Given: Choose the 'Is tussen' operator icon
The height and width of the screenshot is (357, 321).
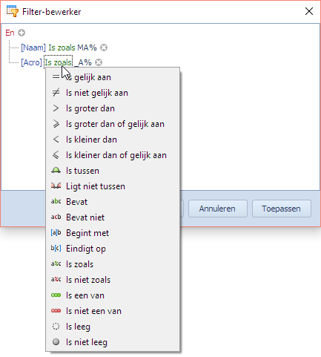Looking at the screenshot, I should pyautogui.click(x=56, y=171).
